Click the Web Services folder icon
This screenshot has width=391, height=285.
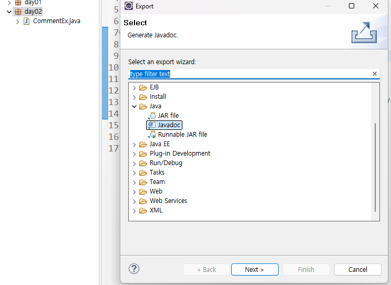pos(143,201)
